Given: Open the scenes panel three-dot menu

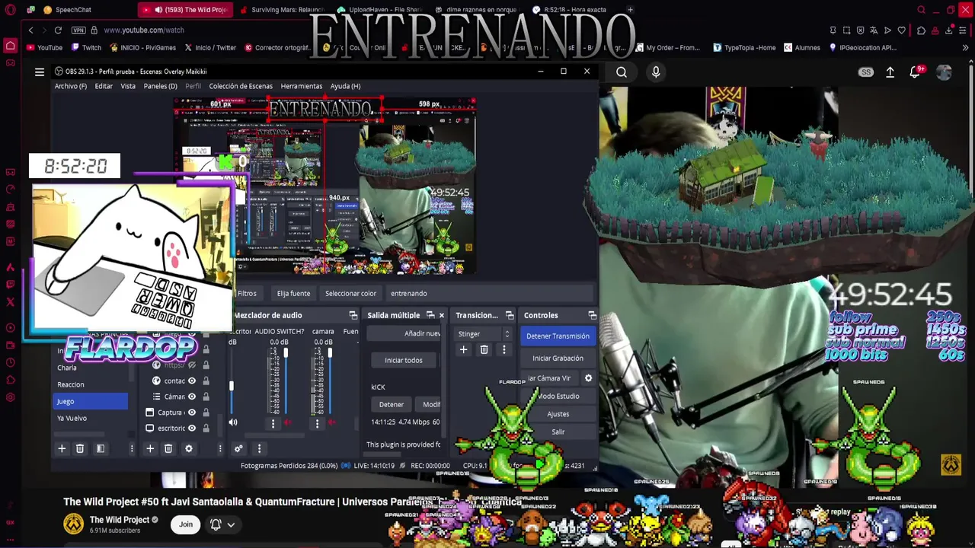Looking at the screenshot, I should pos(131,448).
